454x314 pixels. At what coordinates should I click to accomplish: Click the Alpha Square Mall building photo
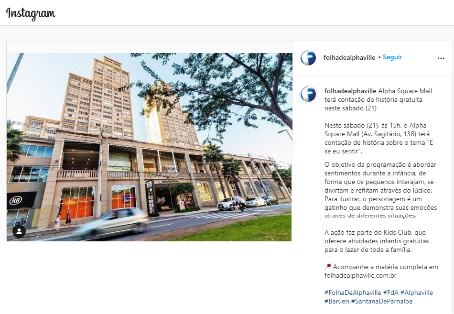point(149,147)
